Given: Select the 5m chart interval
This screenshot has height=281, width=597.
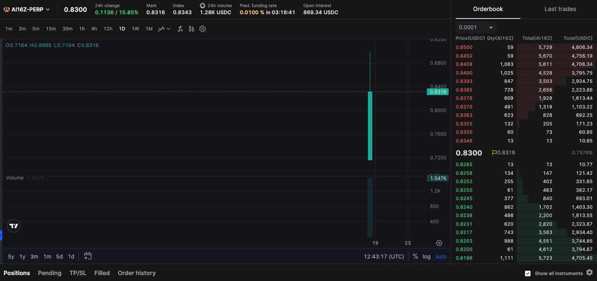Looking at the screenshot, I should tap(36, 29).
